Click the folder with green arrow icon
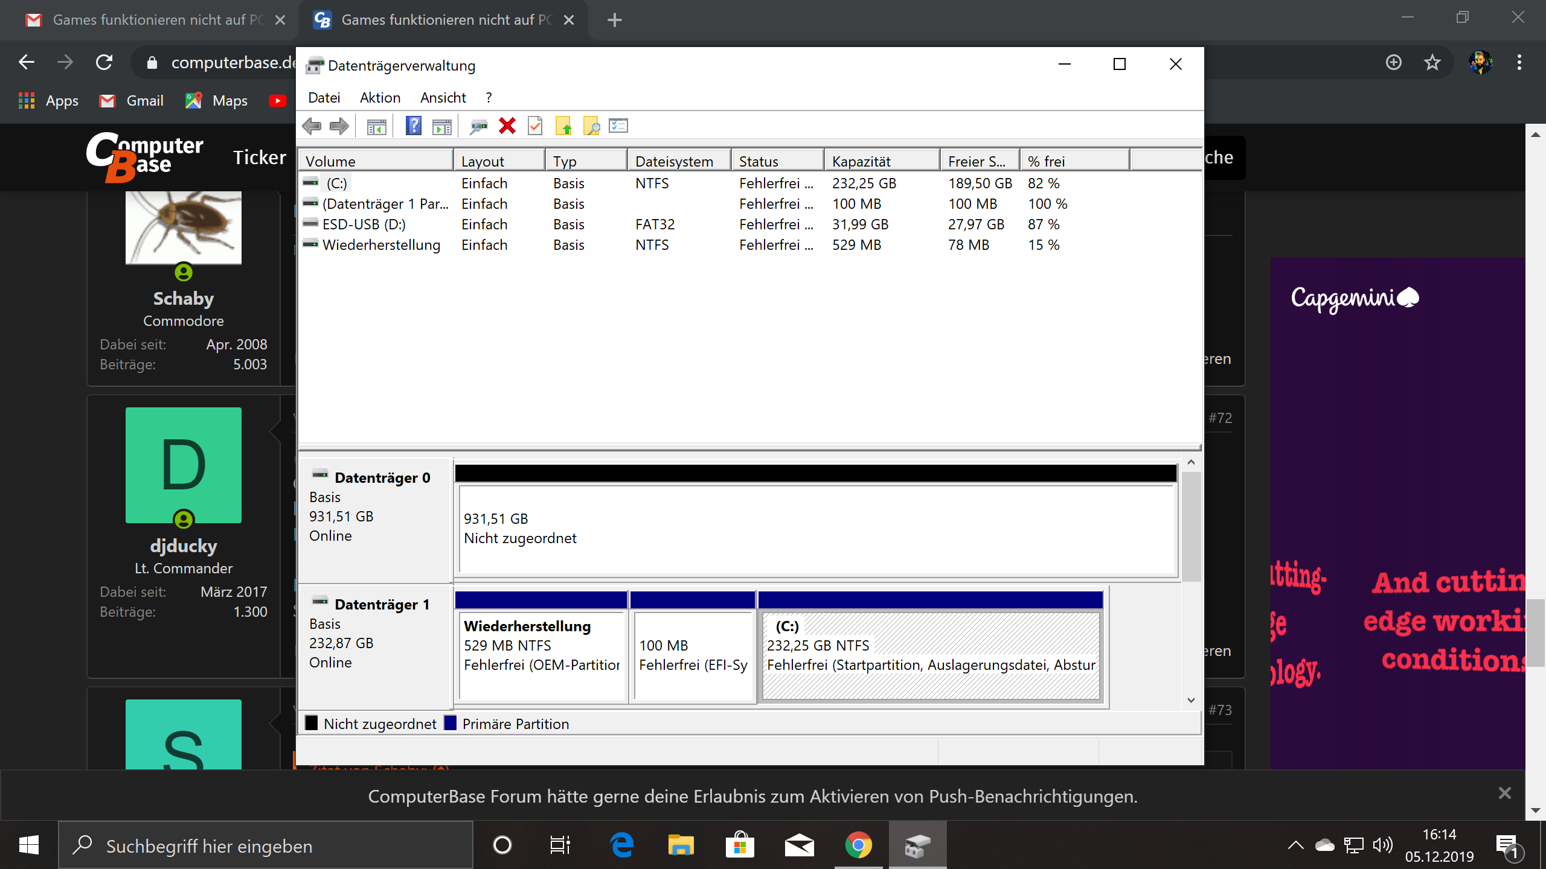The height and width of the screenshot is (869, 1546). (563, 126)
